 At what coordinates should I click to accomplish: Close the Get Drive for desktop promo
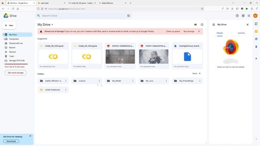(x=30, y=136)
